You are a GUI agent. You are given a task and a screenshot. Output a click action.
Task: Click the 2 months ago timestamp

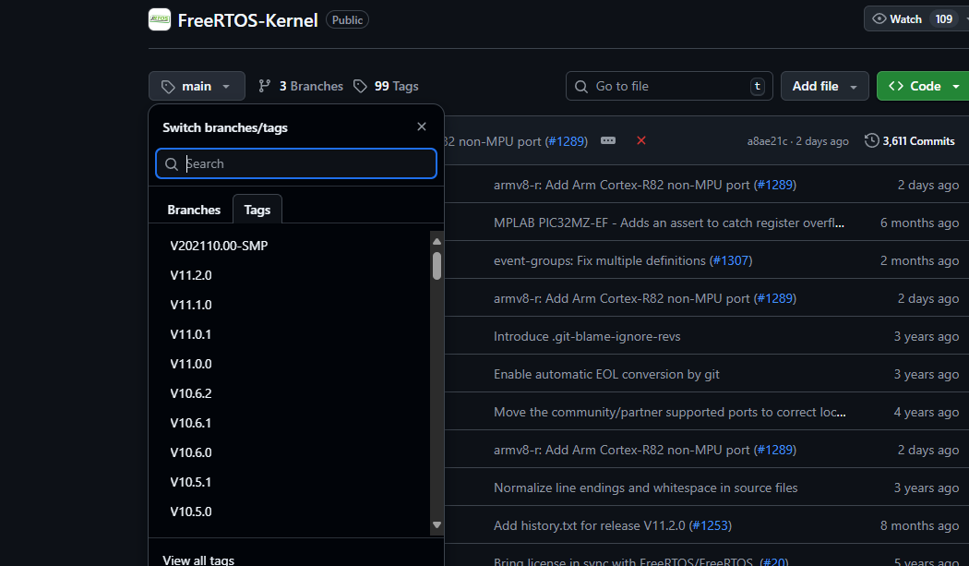(919, 260)
